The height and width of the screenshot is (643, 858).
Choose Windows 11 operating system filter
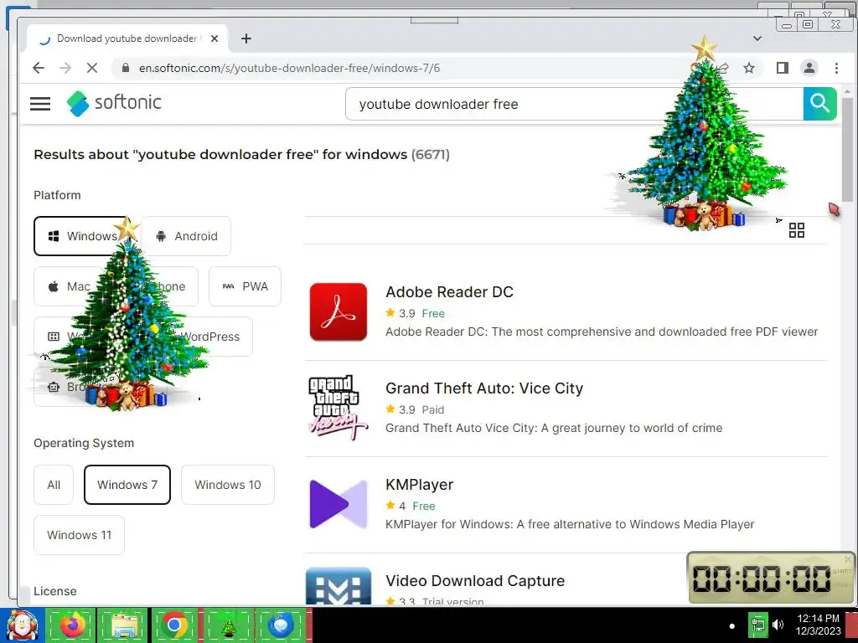tap(80, 535)
